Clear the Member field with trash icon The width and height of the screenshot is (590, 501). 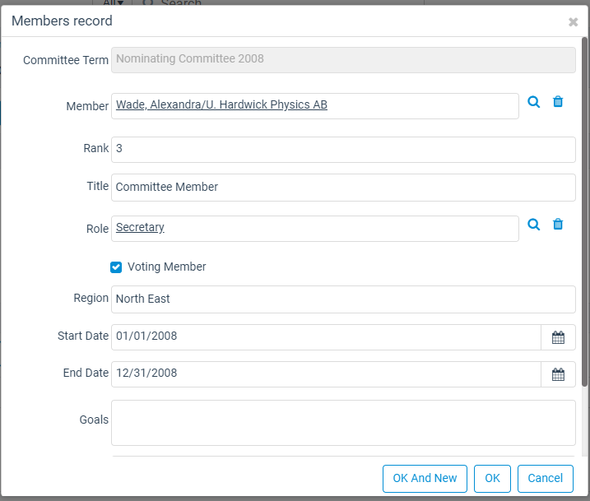pos(558,102)
